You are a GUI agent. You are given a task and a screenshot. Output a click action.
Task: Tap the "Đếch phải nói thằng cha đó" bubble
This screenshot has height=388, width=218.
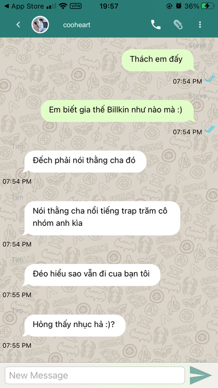(85, 161)
